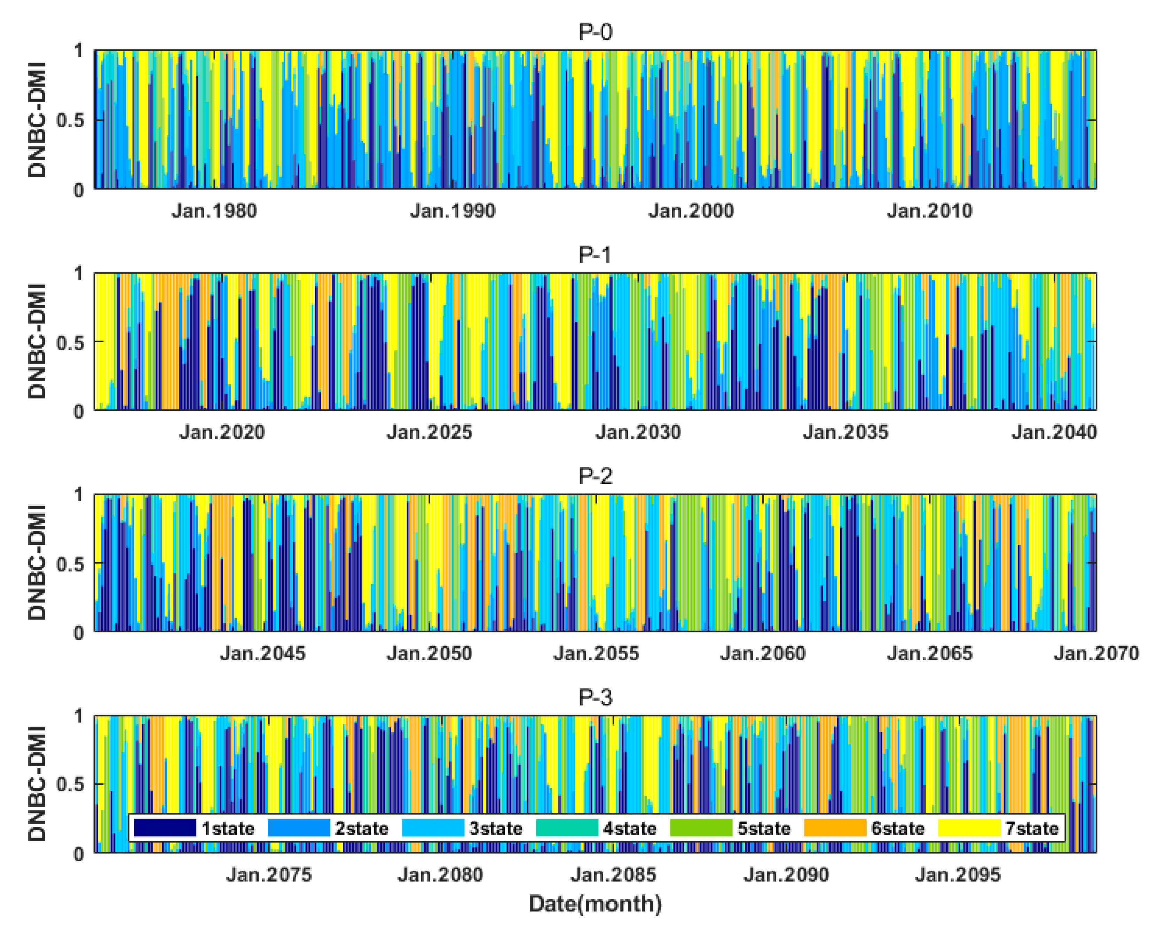Click the DNBC-DMI y-axis label of P-0

click(x=37, y=119)
